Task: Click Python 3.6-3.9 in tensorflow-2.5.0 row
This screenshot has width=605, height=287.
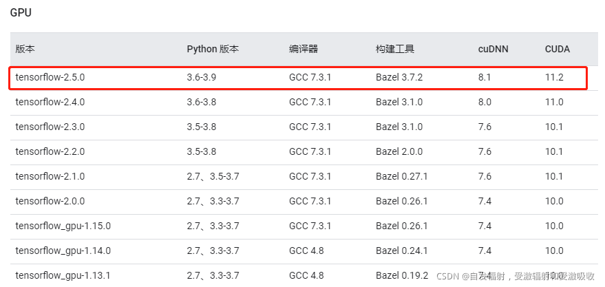Action: pyautogui.click(x=202, y=77)
